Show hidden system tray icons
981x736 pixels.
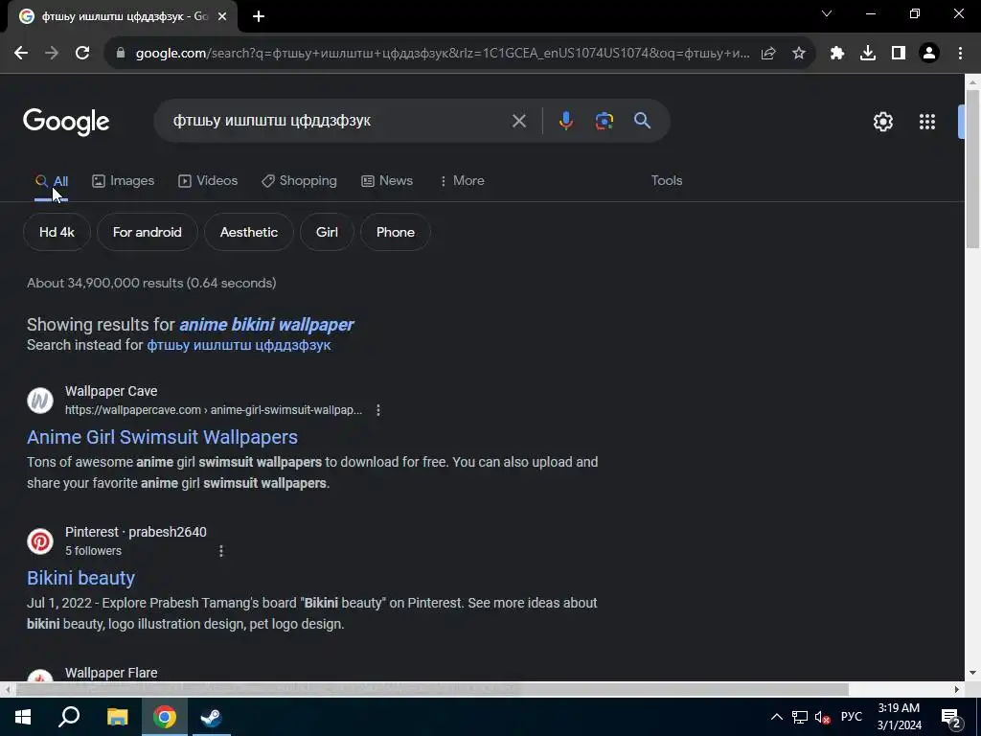[x=776, y=717]
